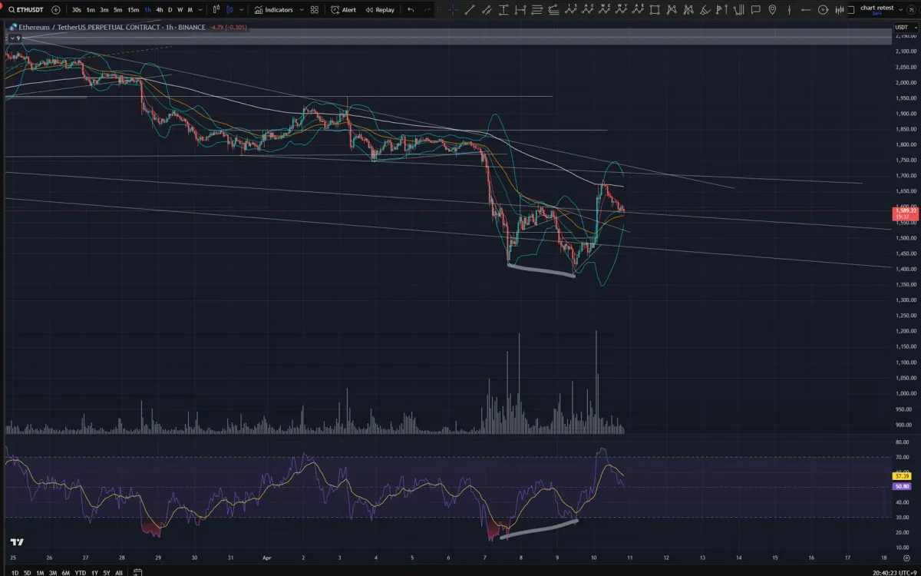
Task: Click the add symbol plus icon
Action: tap(56, 10)
